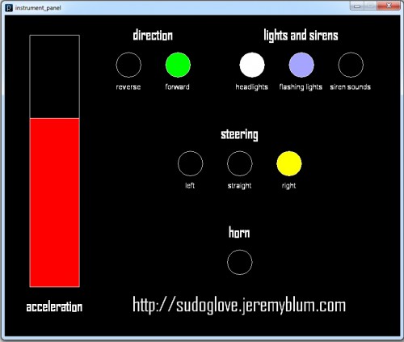The width and height of the screenshot is (404, 342).
Task: Click the horn indicator circle
Action: [240, 262]
